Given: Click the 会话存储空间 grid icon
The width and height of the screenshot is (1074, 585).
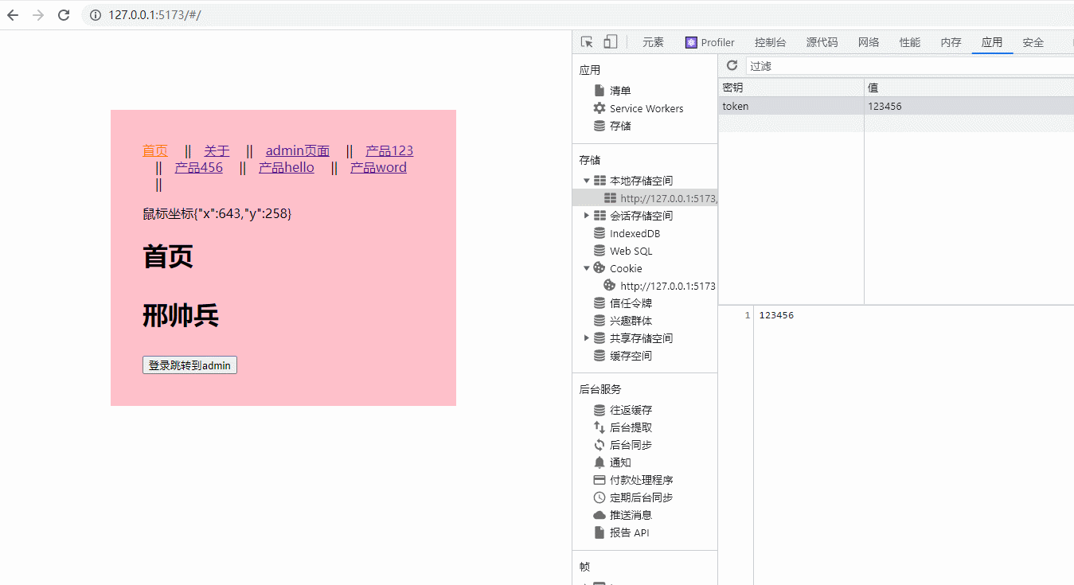Looking at the screenshot, I should [599, 216].
